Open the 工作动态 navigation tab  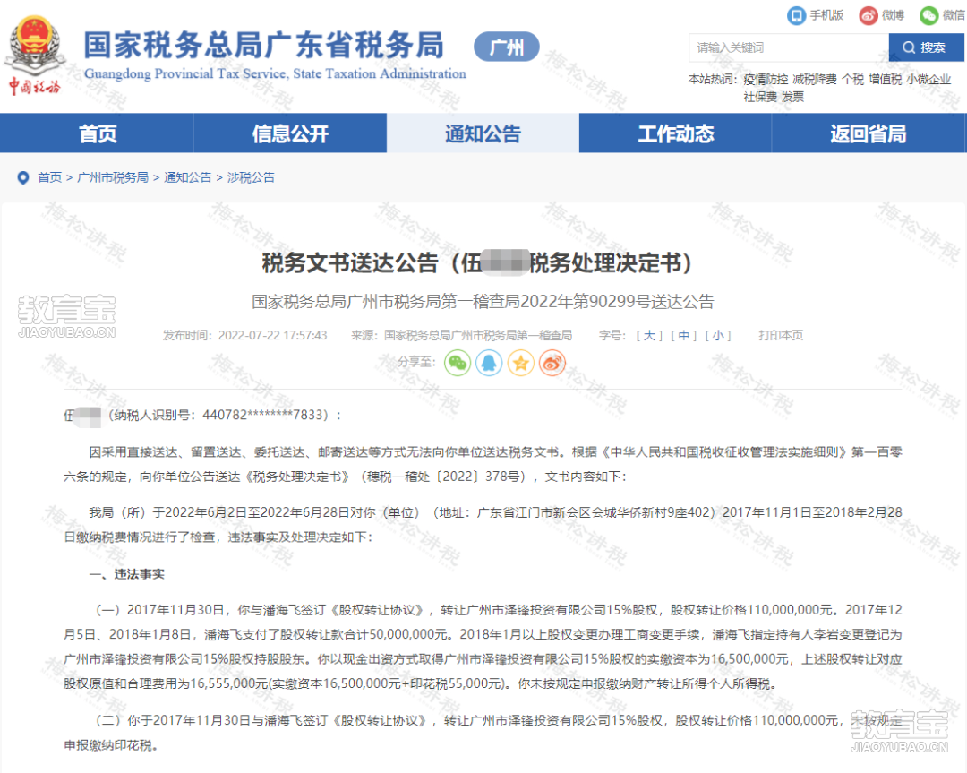(675, 133)
